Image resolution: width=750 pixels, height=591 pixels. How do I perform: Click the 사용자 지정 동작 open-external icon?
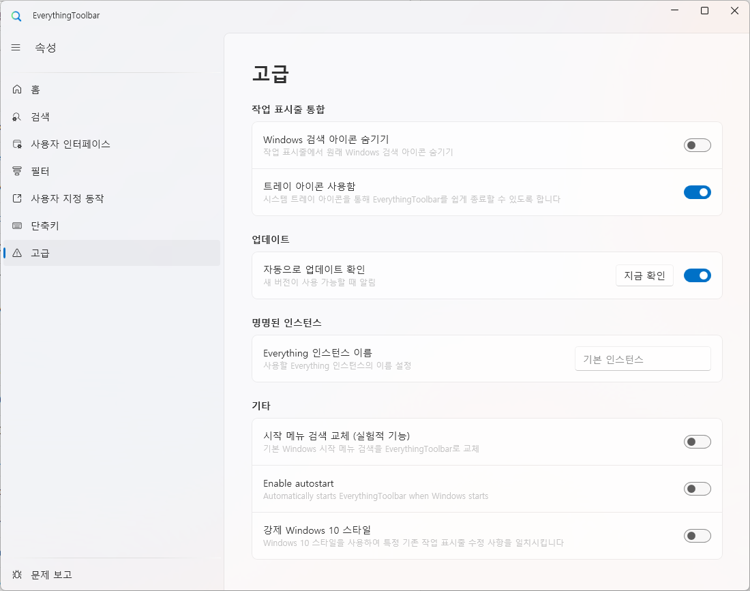click(17, 198)
